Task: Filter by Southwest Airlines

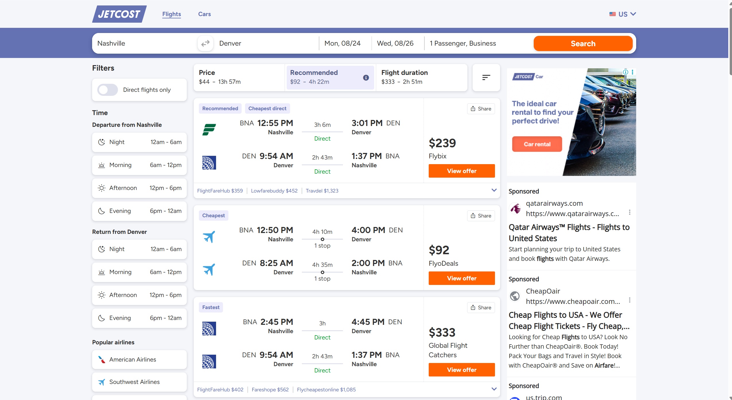Action: (x=139, y=382)
